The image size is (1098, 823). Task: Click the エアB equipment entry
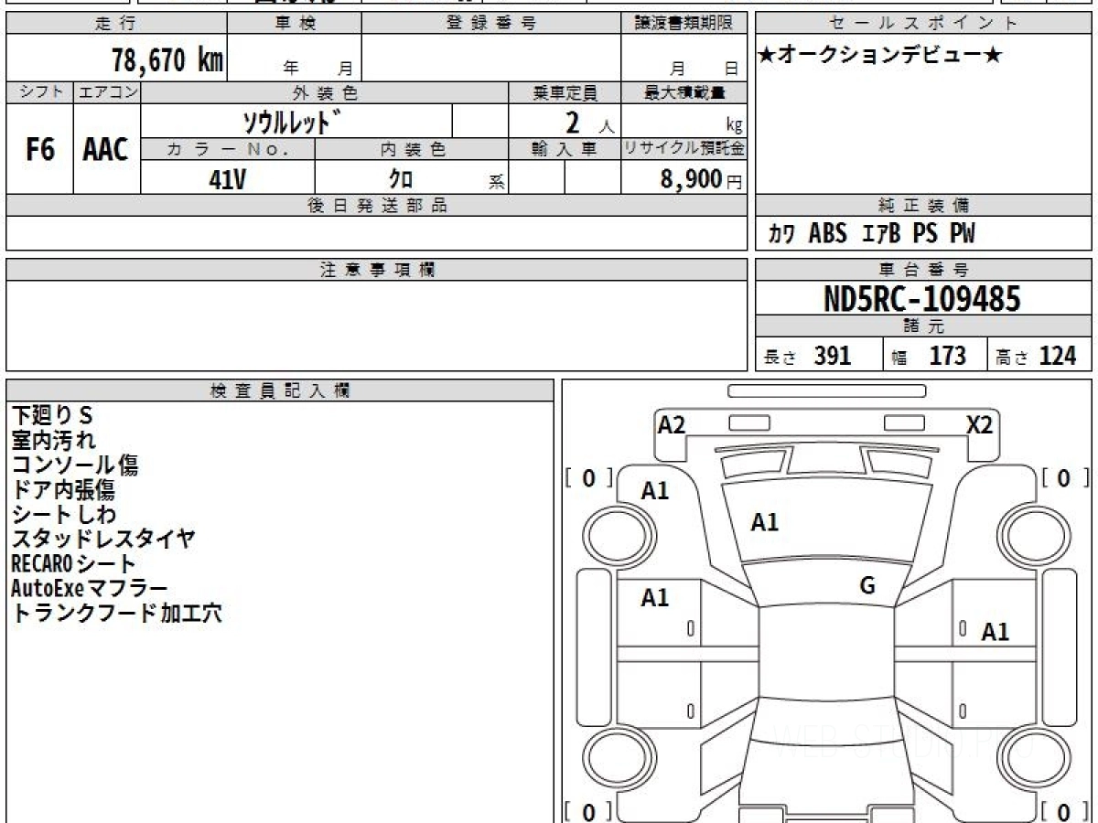(x=882, y=234)
